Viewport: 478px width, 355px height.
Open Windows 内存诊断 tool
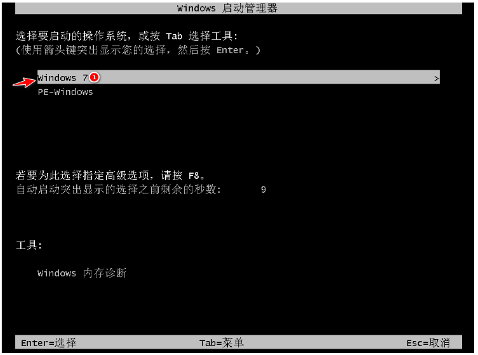(x=82, y=273)
